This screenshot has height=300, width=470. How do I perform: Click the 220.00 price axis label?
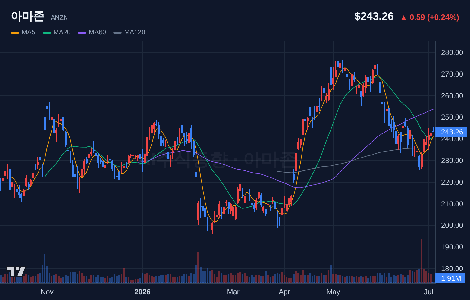coord(452,182)
